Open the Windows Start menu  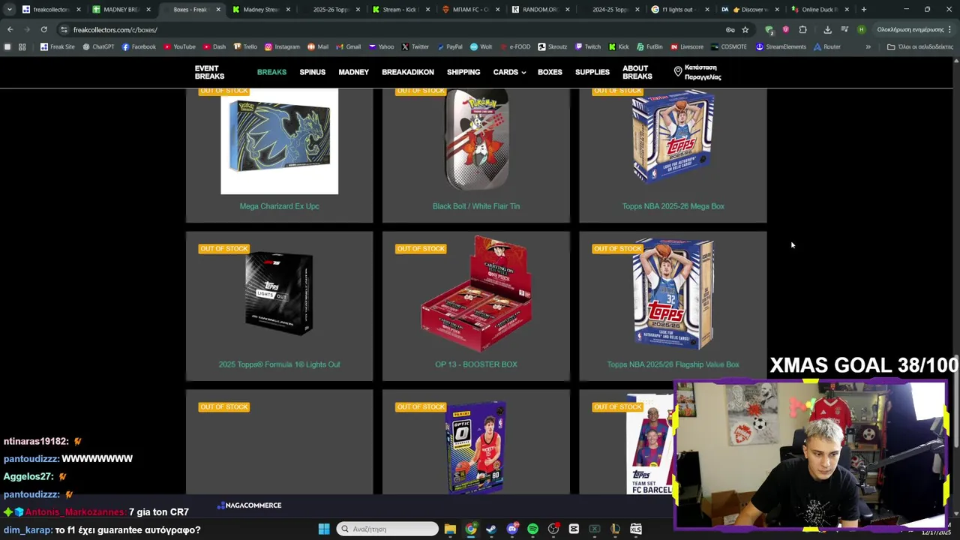coord(324,529)
